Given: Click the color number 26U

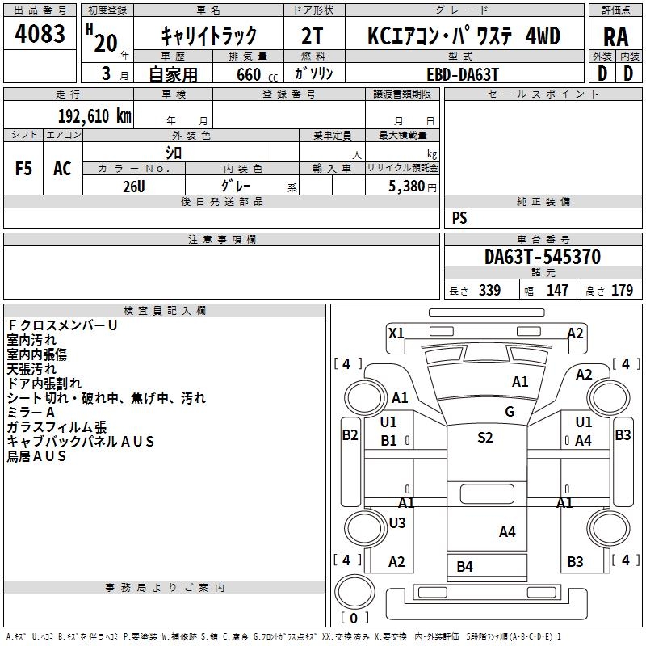Looking at the screenshot, I should coord(133,186).
